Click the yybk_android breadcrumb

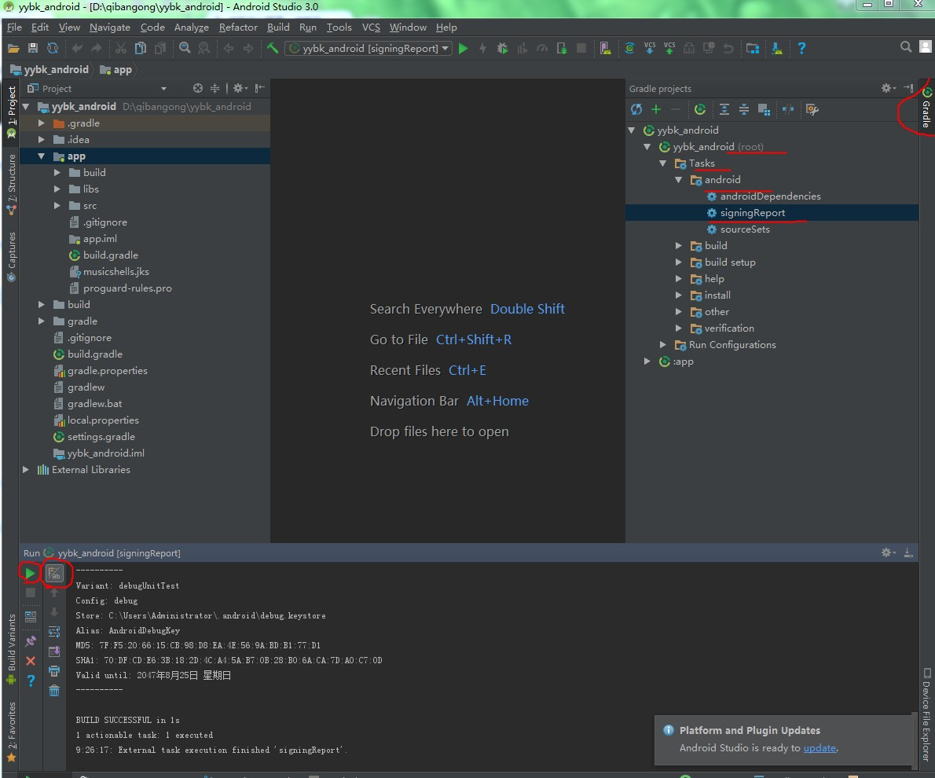point(49,70)
